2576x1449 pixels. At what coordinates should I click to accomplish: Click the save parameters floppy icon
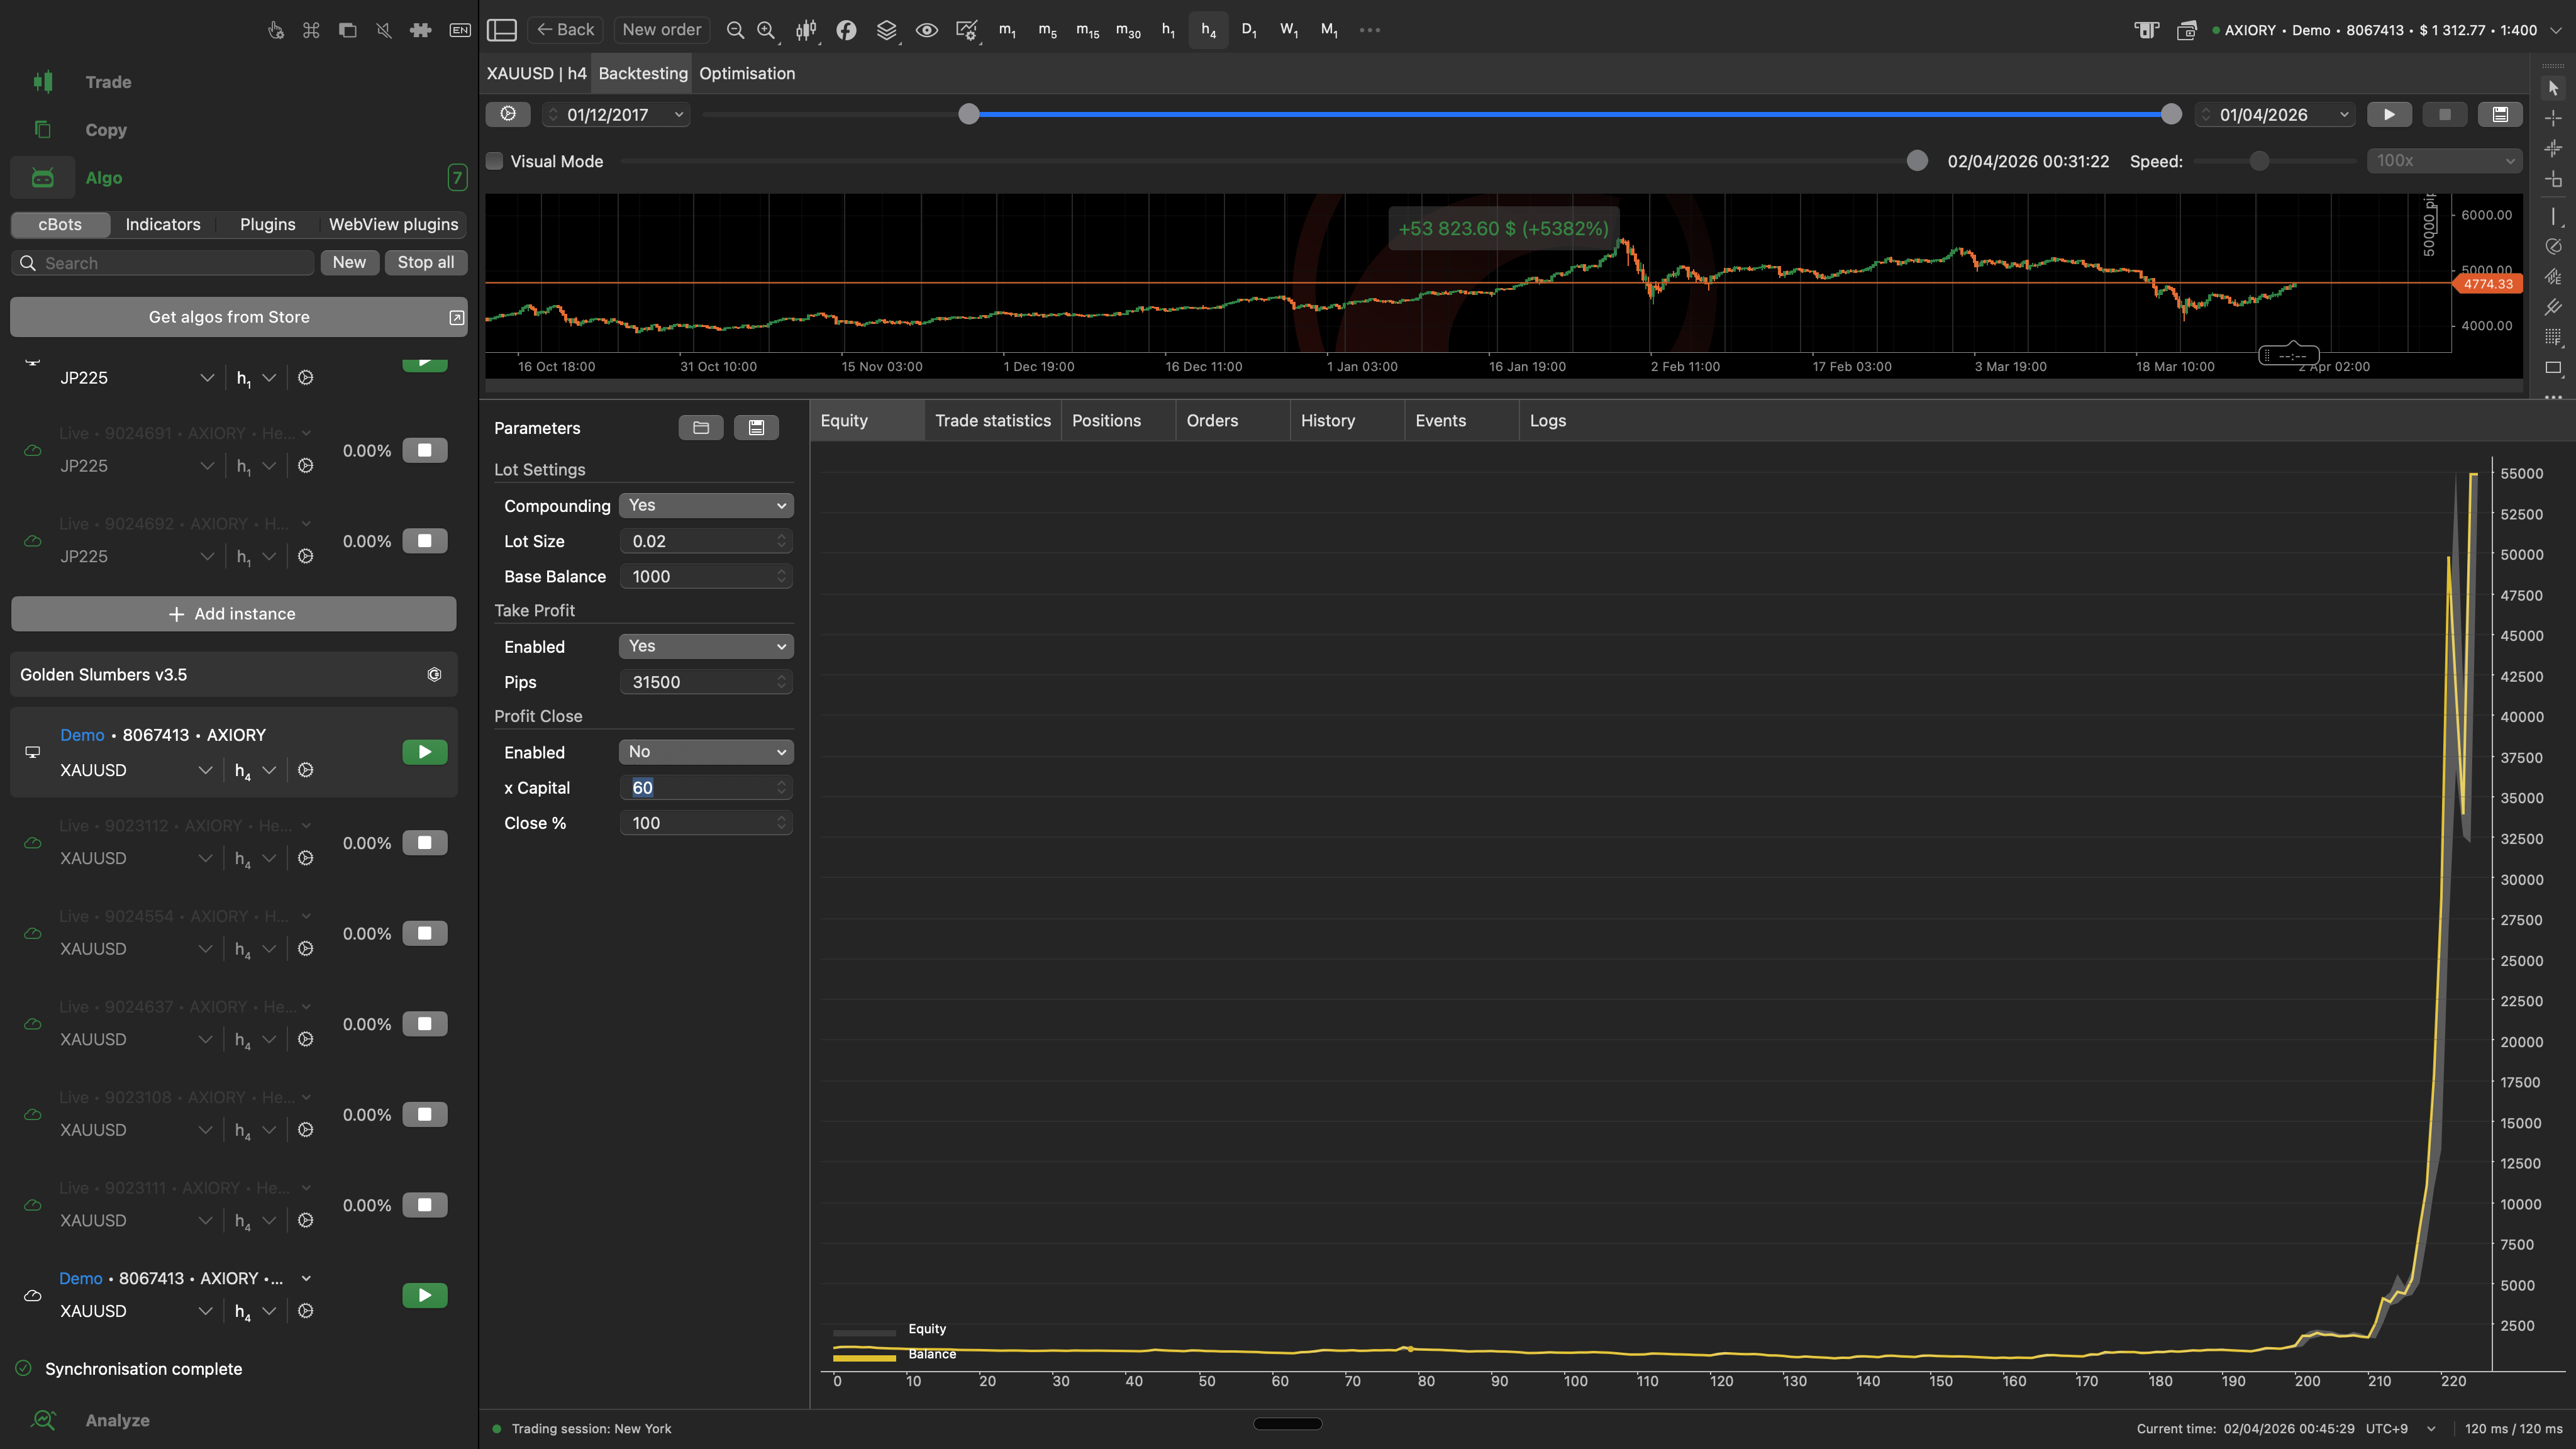756,428
